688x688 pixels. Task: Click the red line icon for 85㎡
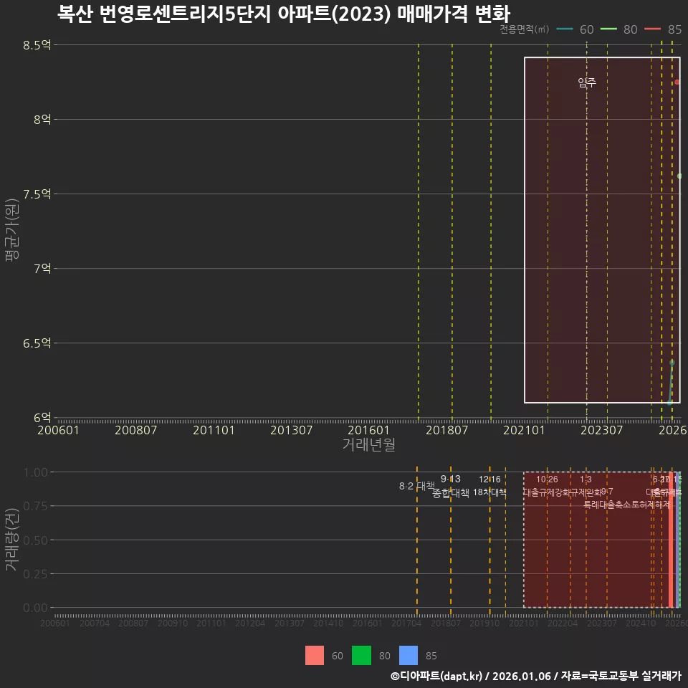pyautogui.click(x=652, y=29)
